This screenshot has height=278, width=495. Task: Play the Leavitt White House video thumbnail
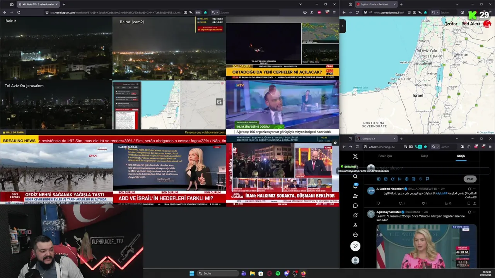(x=426, y=246)
